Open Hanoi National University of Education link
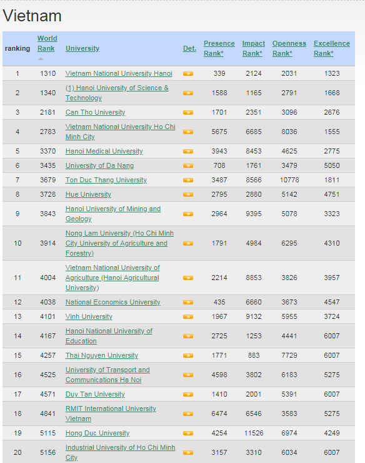Image resolution: width=365 pixels, height=463 pixels. click(x=109, y=336)
